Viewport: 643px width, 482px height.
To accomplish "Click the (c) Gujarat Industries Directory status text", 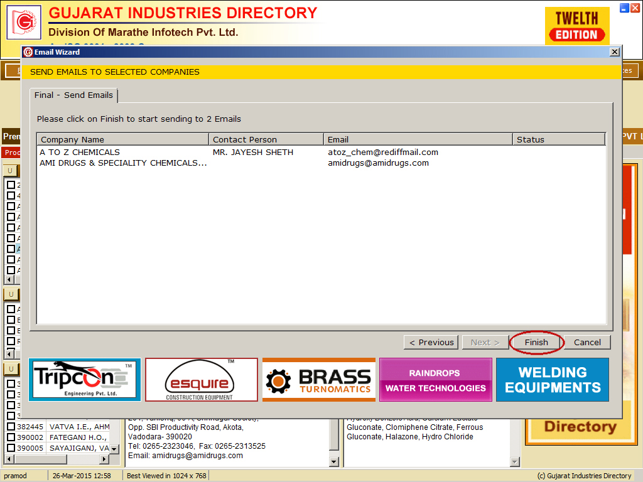I will (x=584, y=476).
